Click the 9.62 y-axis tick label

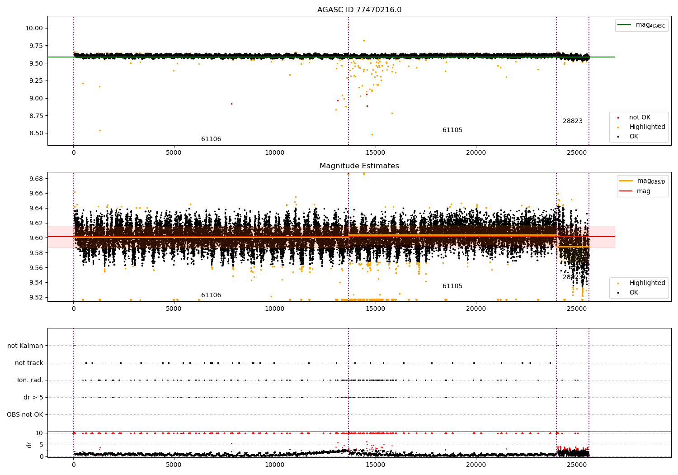[36, 223]
